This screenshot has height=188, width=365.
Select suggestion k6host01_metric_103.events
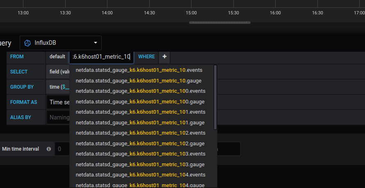tap(142, 154)
